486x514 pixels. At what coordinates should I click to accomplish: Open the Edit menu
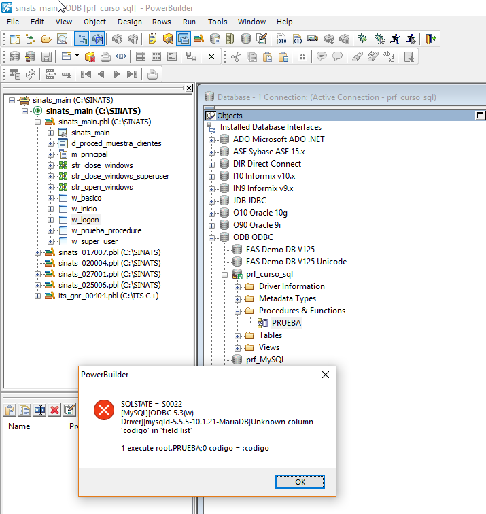tap(37, 22)
